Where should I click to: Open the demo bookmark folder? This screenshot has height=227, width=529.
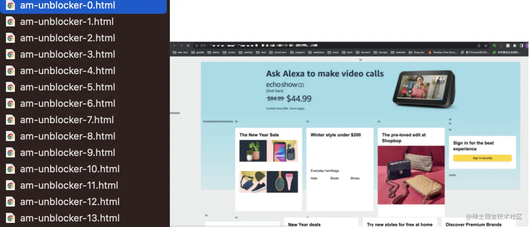tap(213, 52)
